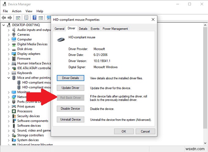208x152 pixels.
Task: Select the Driver tab
Action: coord(72,28)
